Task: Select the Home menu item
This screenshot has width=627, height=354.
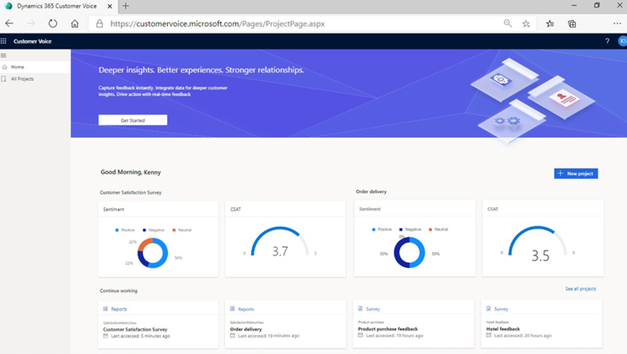Action: 35,67
